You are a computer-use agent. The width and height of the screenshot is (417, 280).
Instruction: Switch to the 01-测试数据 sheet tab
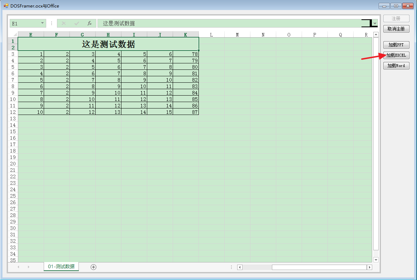[x=61, y=267]
